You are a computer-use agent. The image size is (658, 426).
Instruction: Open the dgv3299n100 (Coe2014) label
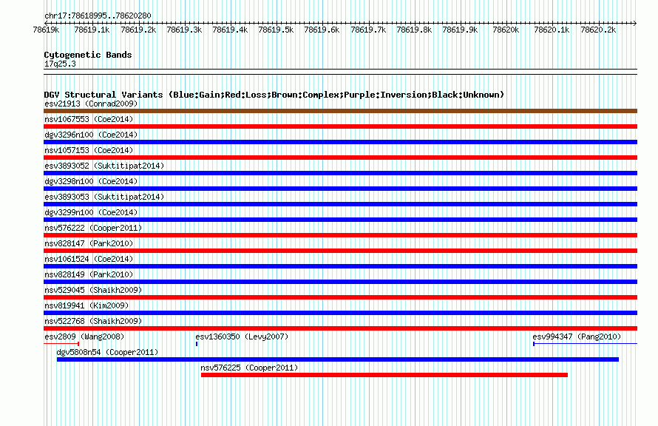click(91, 212)
